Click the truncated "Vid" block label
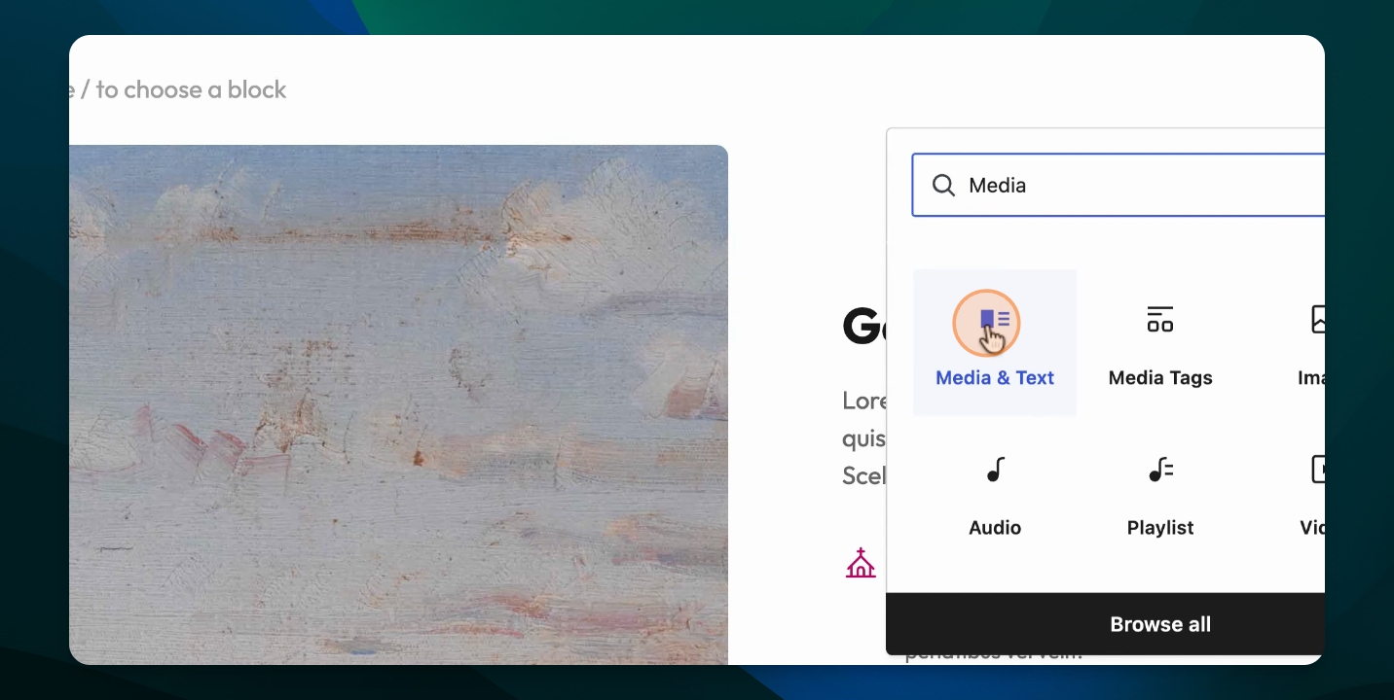The image size is (1394, 700). point(1312,528)
